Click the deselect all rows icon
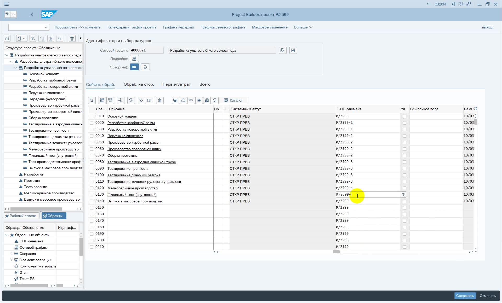Screen dimensions: 502x303 110,101
